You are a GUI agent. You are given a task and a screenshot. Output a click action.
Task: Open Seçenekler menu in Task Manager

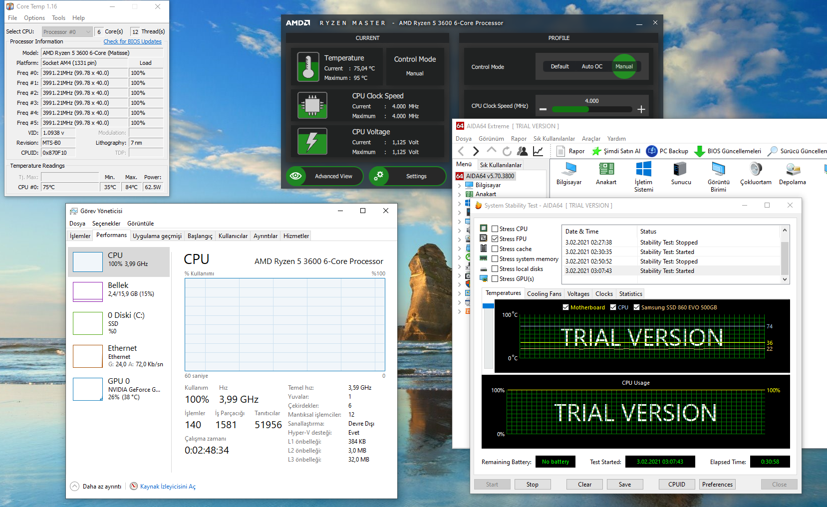pyautogui.click(x=106, y=224)
